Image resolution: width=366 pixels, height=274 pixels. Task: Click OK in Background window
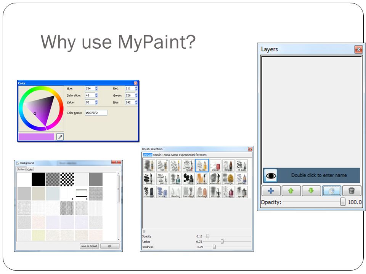(110, 246)
